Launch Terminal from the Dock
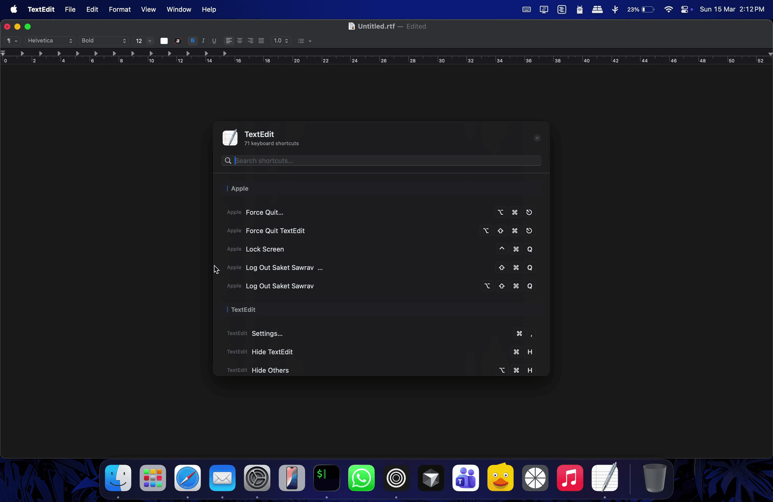 point(326,478)
